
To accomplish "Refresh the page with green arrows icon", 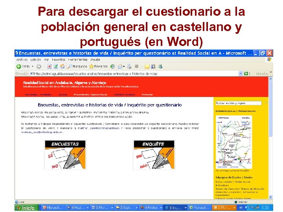I will [x=56, y=66].
